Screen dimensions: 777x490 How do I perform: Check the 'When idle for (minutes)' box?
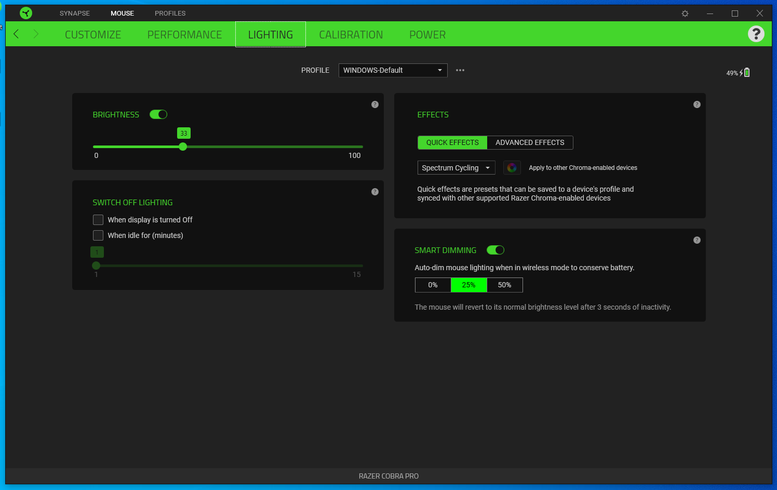click(98, 235)
